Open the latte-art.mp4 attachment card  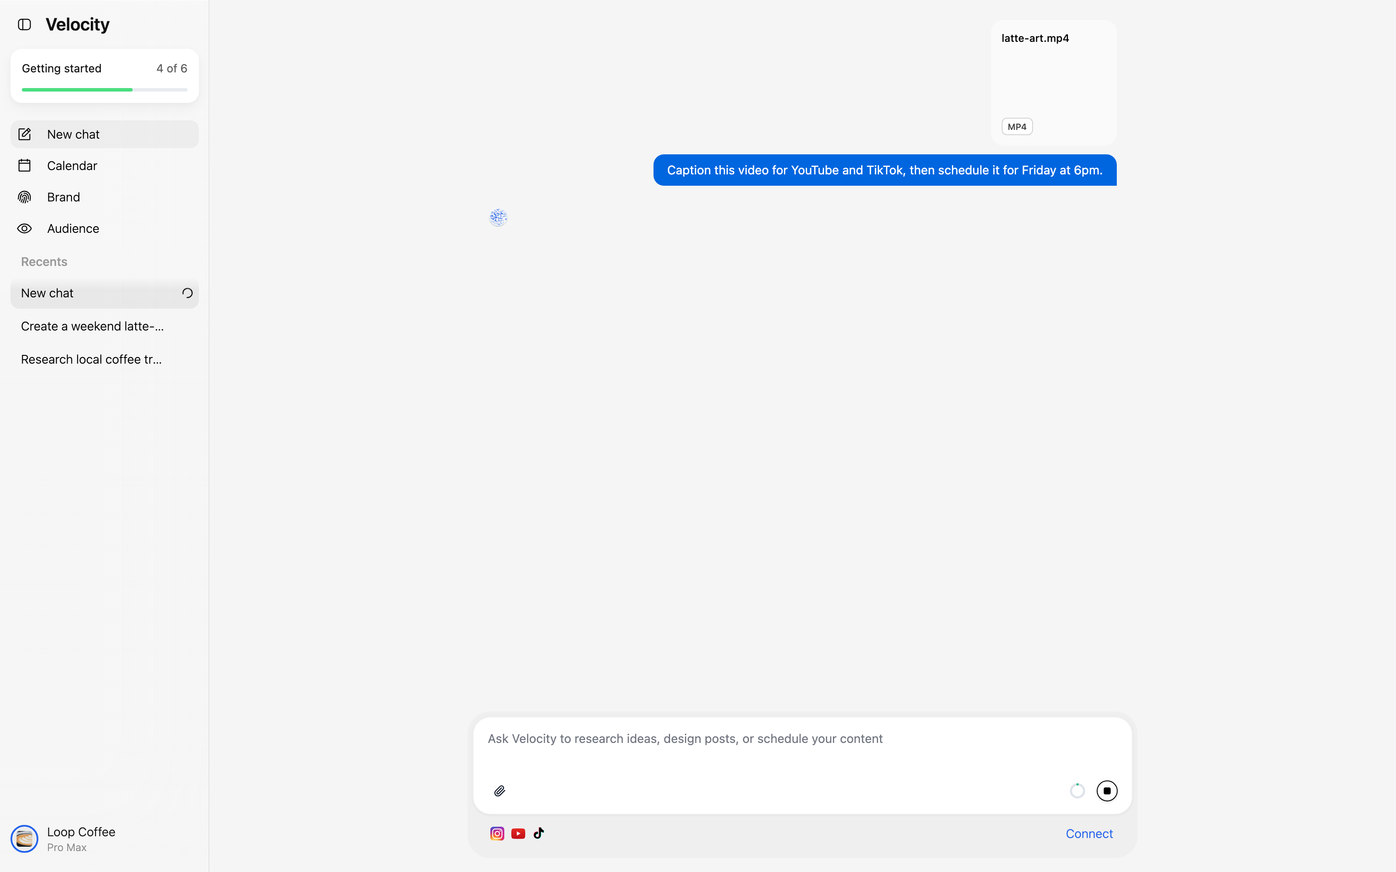(x=1054, y=82)
